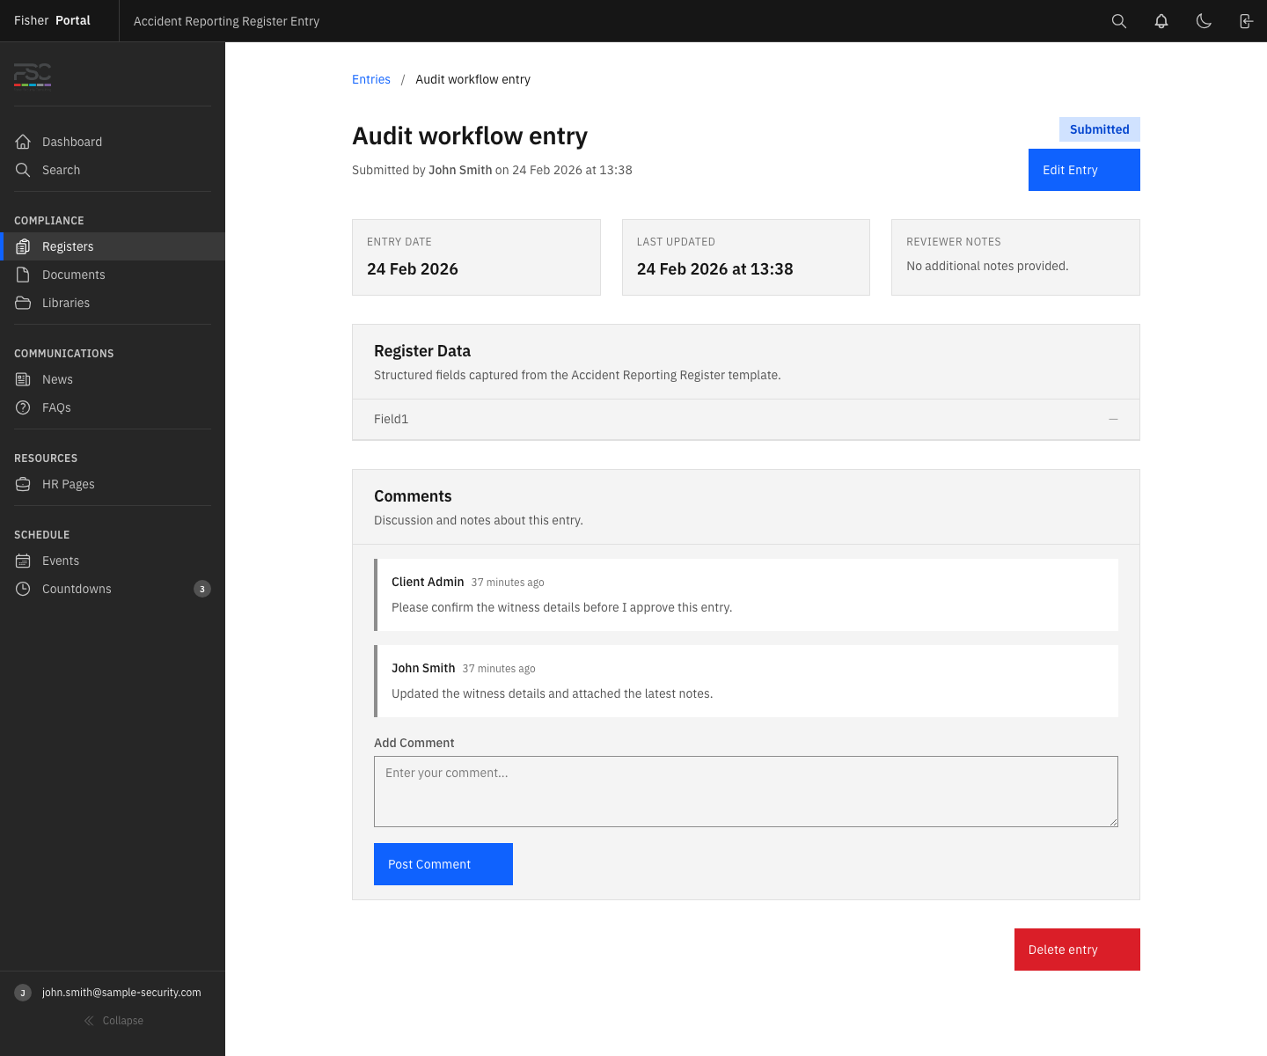The image size is (1267, 1056).
Task: Select Search in the sidebar
Action: 61,170
